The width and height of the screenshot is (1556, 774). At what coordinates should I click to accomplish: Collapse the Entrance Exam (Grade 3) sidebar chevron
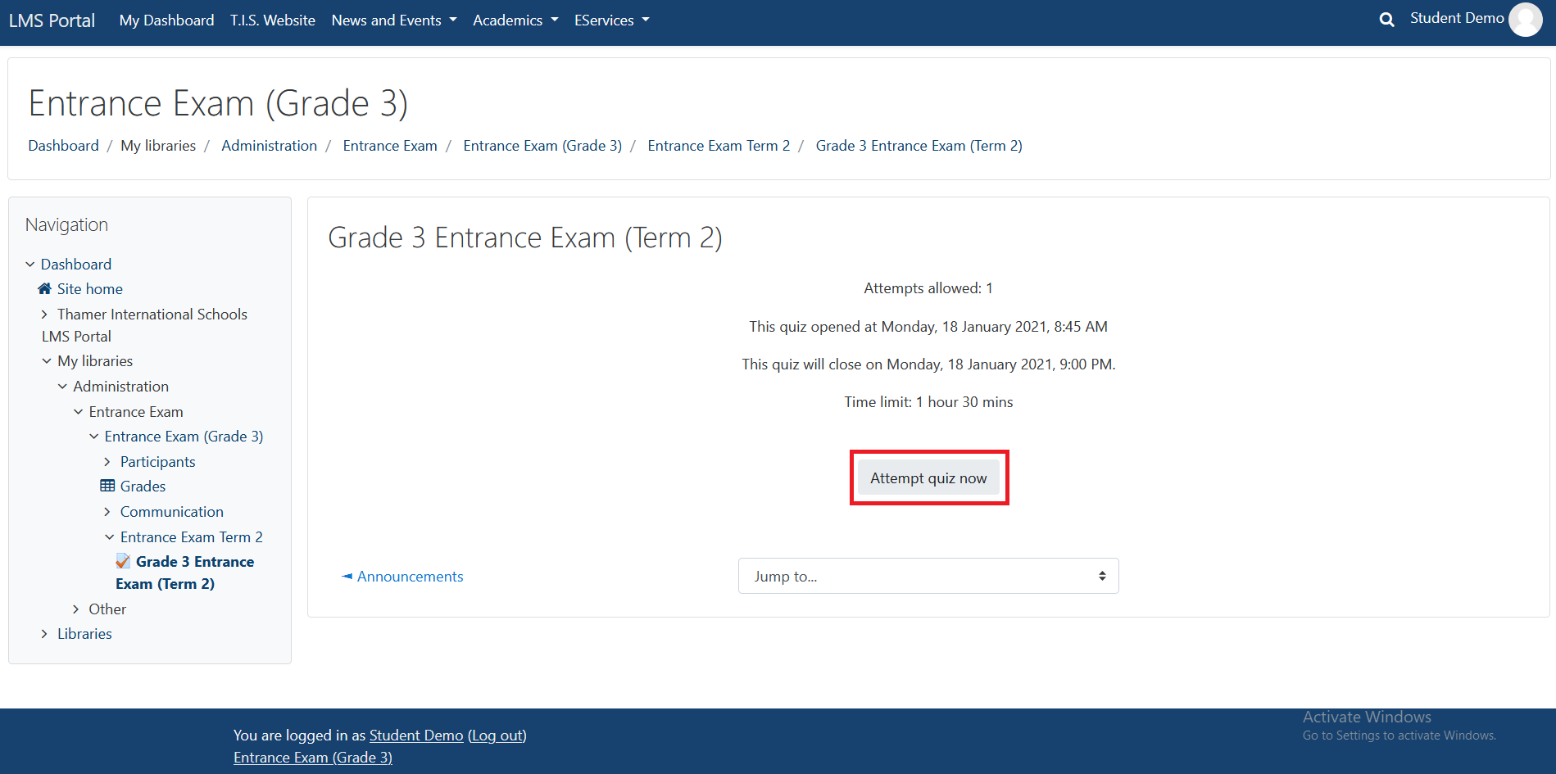[x=93, y=436]
